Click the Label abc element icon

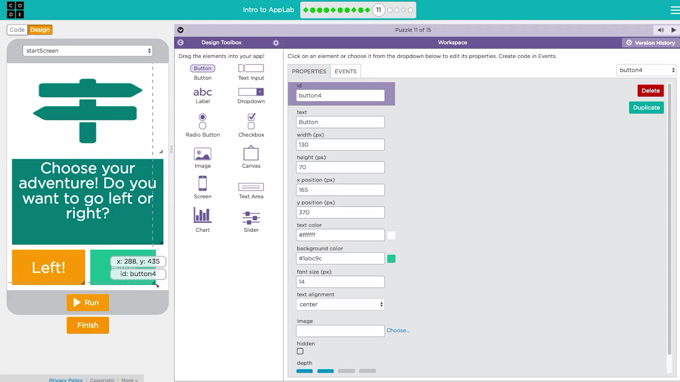tap(202, 92)
